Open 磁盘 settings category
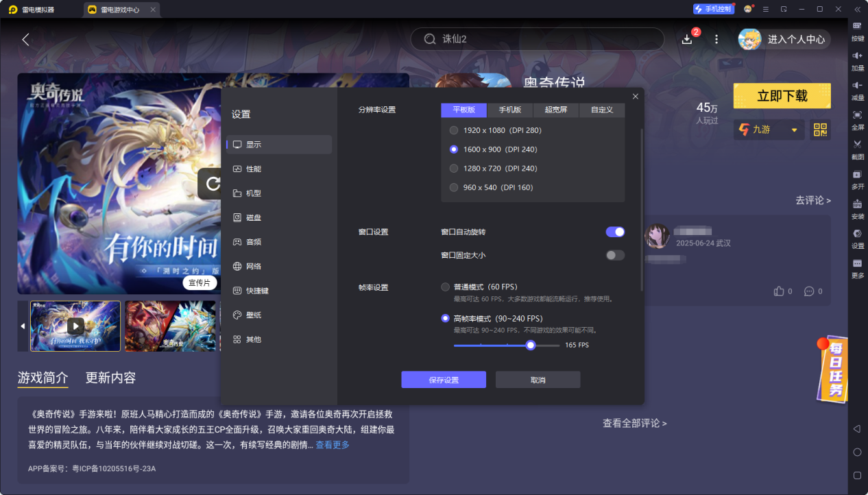This screenshot has width=868, height=495. pyautogui.click(x=279, y=217)
